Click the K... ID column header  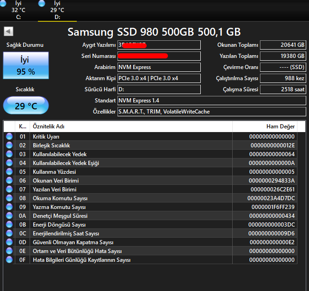pos(23,127)
